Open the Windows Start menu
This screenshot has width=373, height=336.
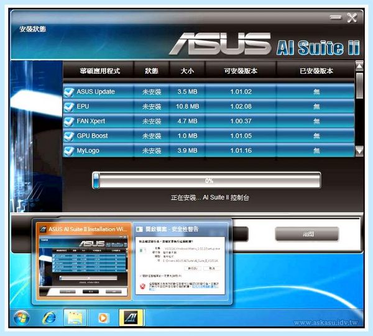pyautogui.click(x=22, y=318)
